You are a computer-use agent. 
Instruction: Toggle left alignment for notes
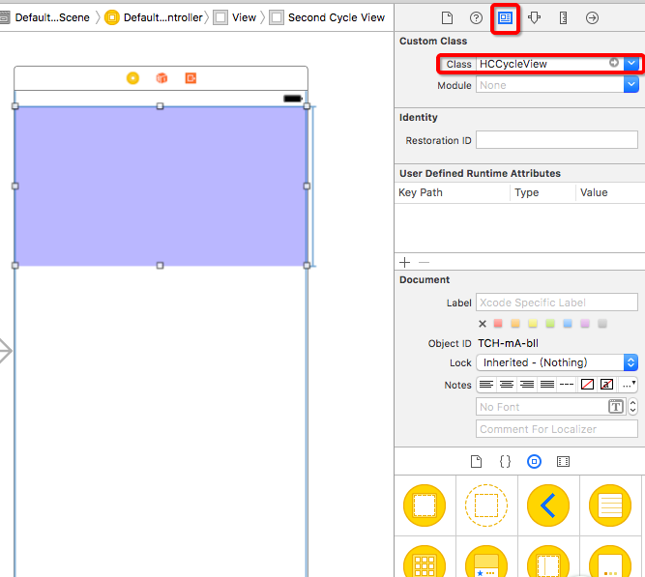pos(486,384)
